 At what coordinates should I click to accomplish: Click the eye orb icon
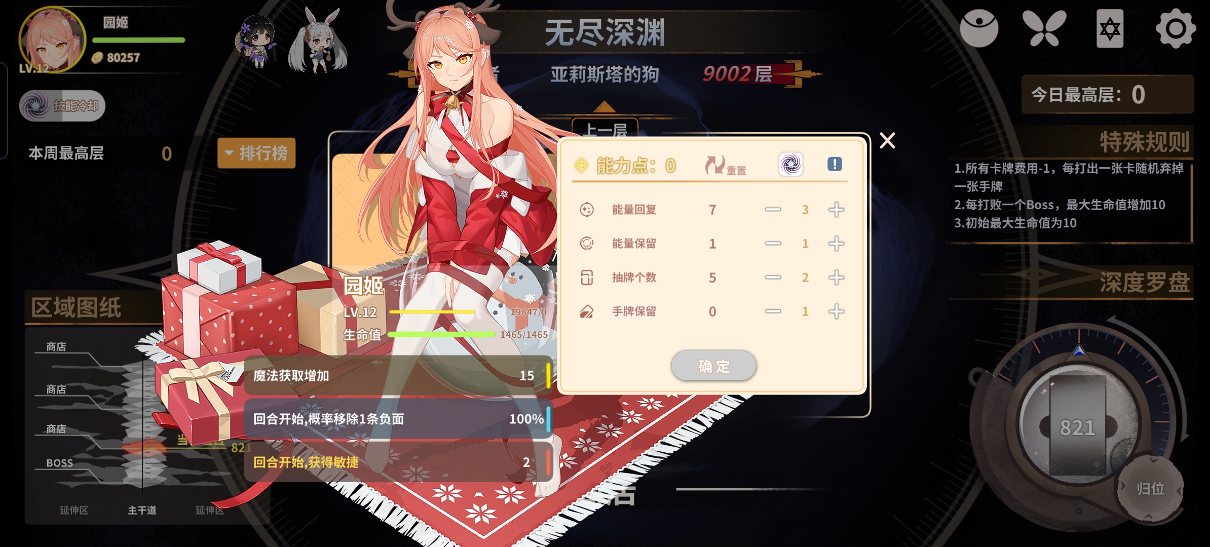coord(979,28)
